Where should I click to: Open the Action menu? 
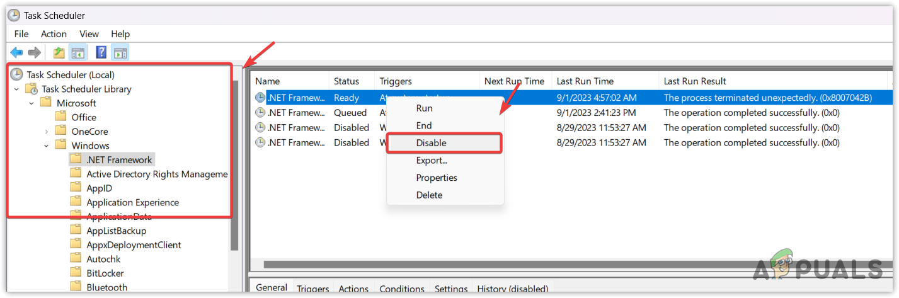pos(54,34)
